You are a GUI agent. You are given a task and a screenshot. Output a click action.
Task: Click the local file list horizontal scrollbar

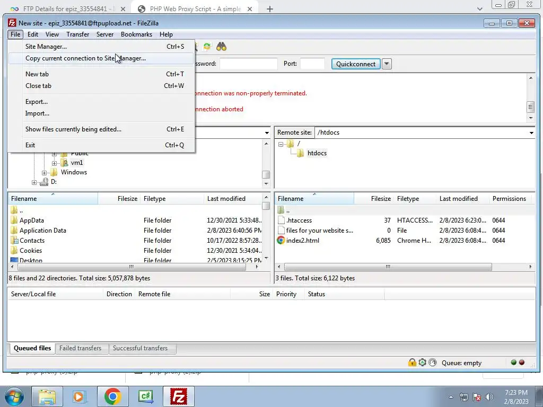(x=132, y=267)
